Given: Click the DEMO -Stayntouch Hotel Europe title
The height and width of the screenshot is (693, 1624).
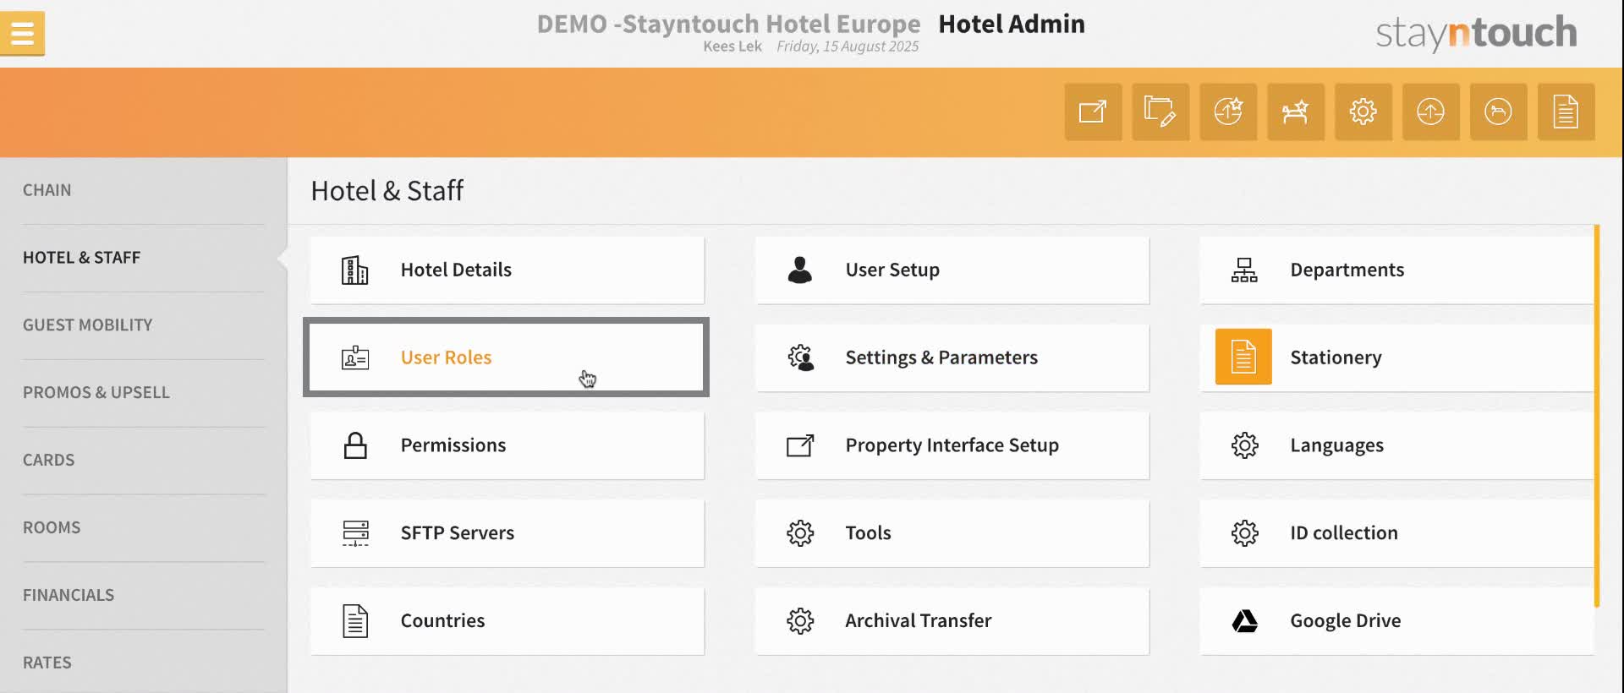Looking at the screenshot, I should point(728,24).
